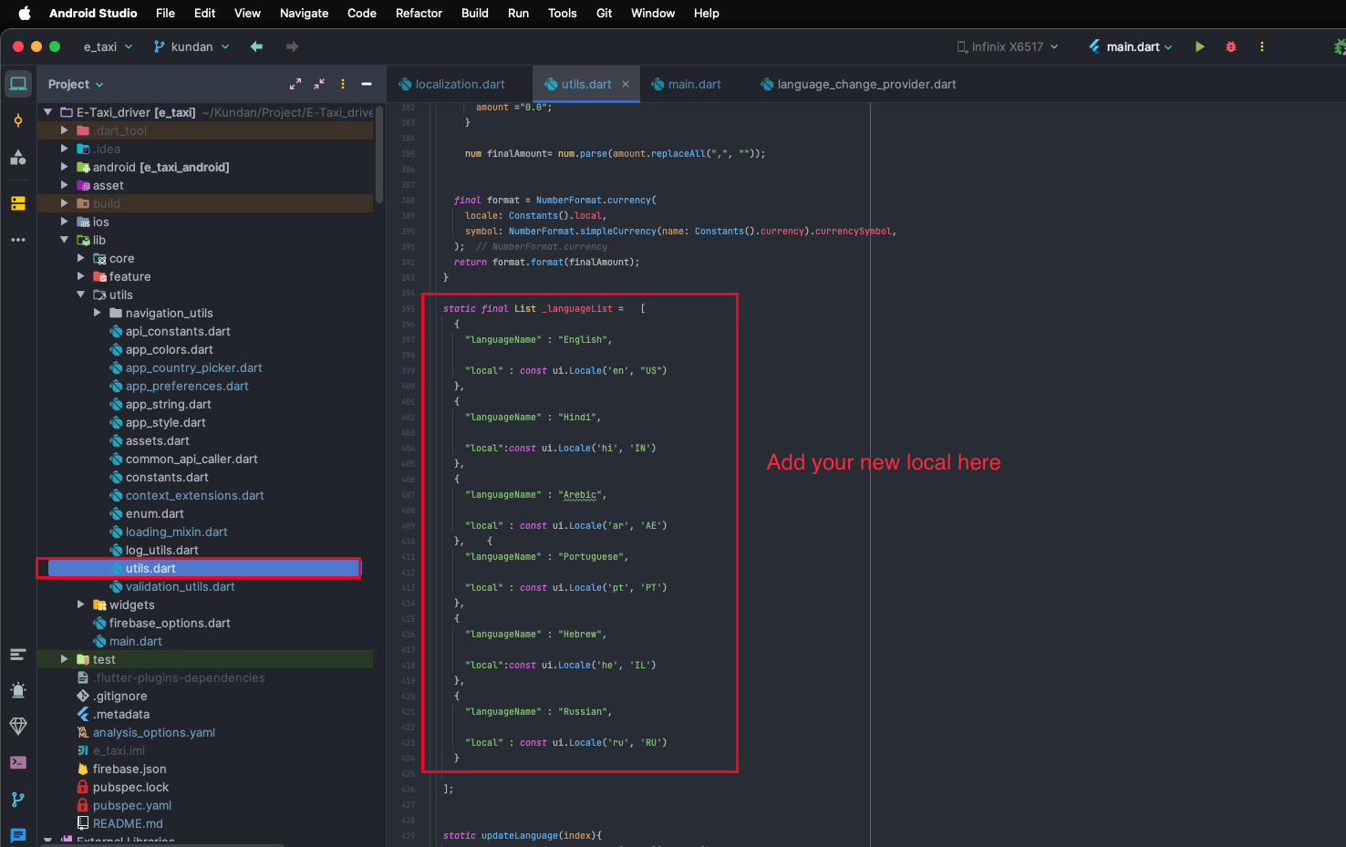Switch to the language_change_provider.dart tab
This screenshot has width=1346, height=847.
(858, 84)
